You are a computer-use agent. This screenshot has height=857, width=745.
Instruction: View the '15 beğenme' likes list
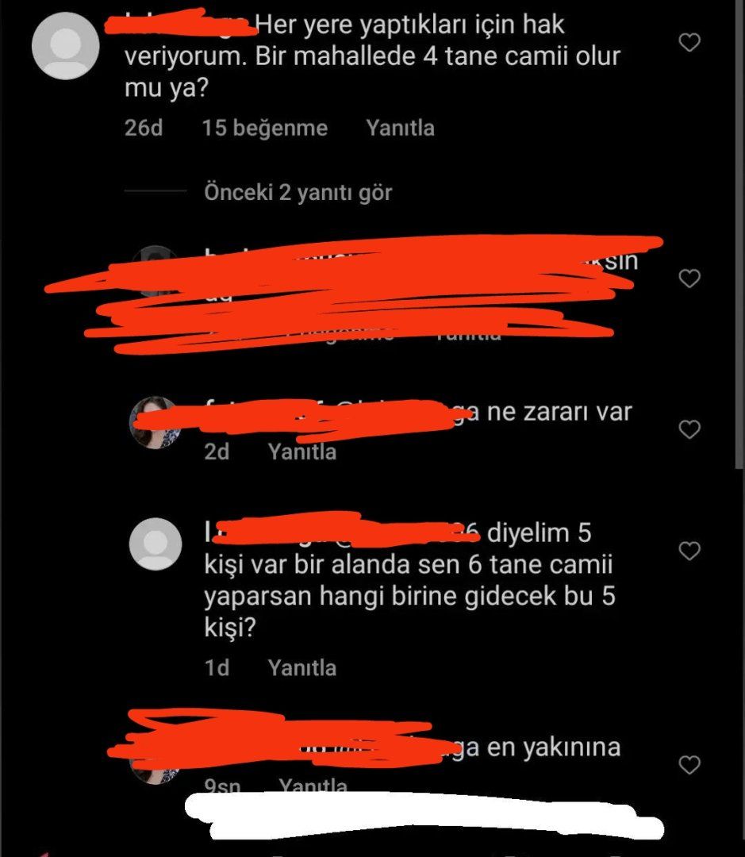(x=264, y=128)
